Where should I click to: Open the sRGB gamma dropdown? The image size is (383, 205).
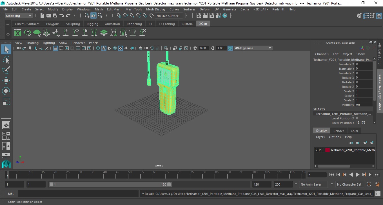point(253,48)
